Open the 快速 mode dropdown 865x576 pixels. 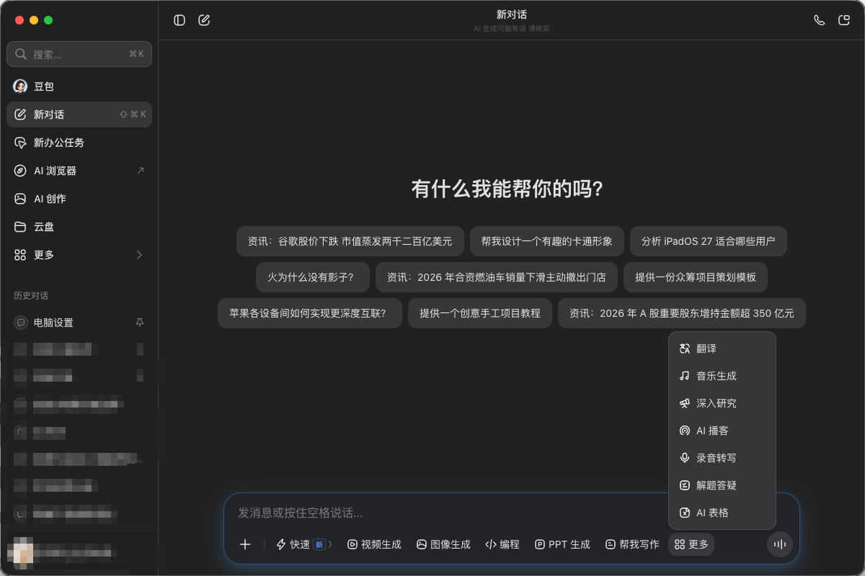click(x=303, y=544)
